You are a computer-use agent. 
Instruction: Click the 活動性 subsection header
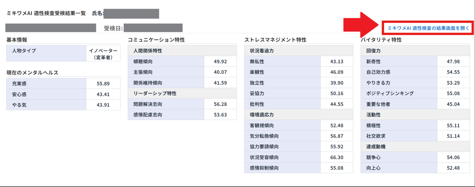pyautogui.click(x=373, y=115)
